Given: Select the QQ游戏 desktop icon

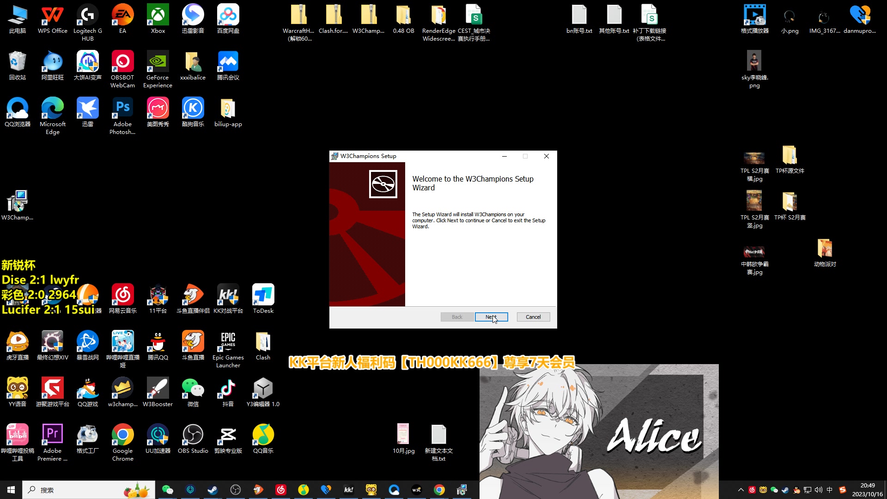Looking at the screenshot, I should coord(88,393).
